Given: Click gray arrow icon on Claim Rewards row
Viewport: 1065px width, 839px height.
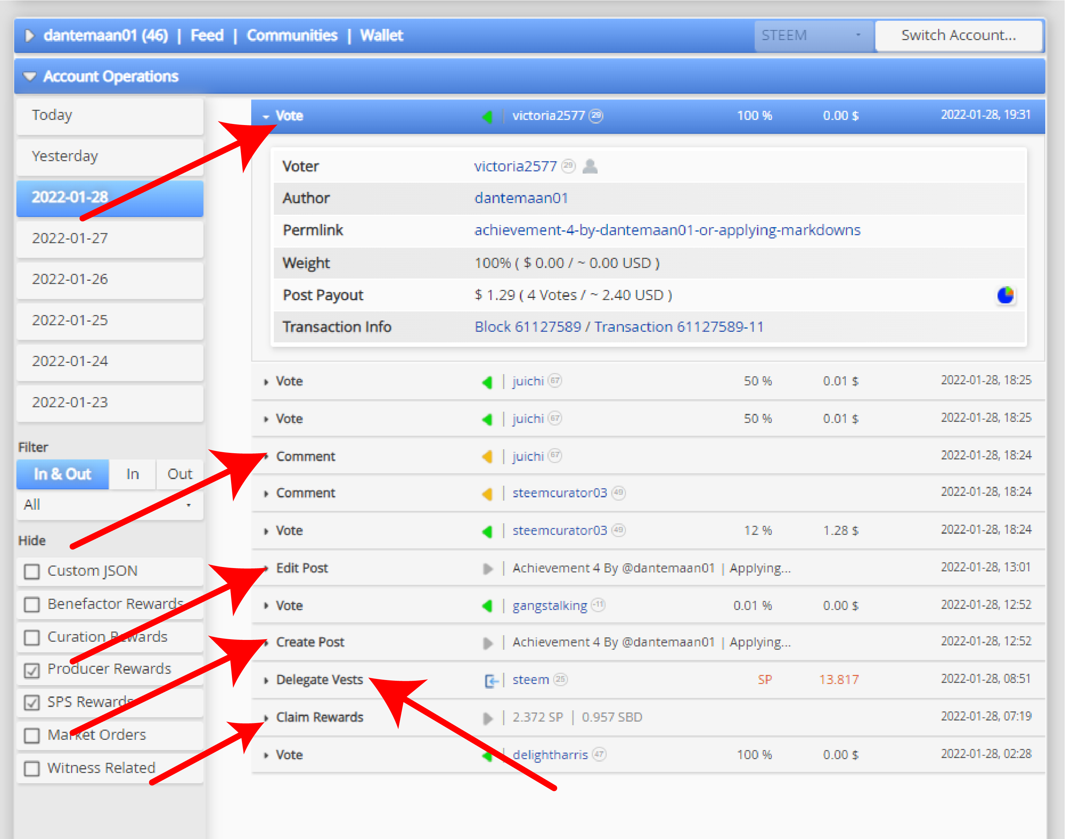Looking at the screenshot, I should coord(488,718).
